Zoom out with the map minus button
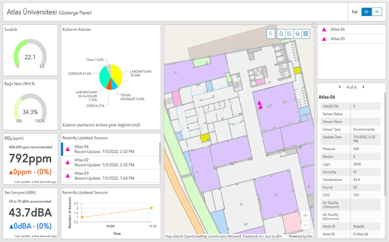Screen dimensions: 389x242 tap(305, 225)
